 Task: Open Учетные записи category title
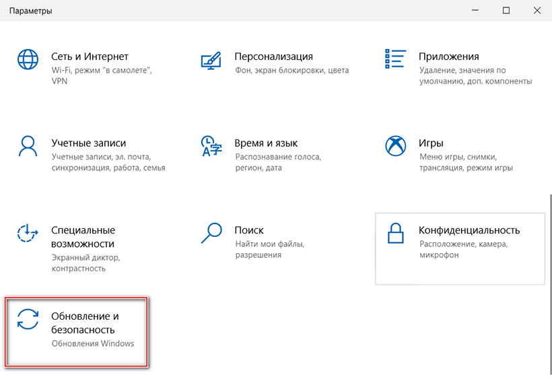pos(88,143)
